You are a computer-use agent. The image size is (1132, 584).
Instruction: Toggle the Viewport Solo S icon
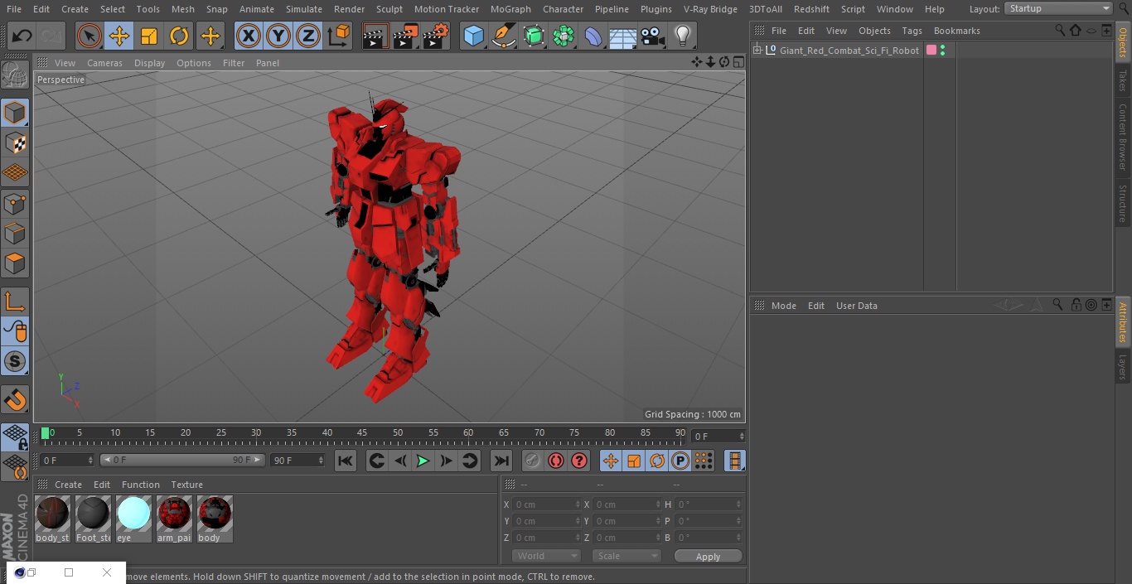click(15, 361)
